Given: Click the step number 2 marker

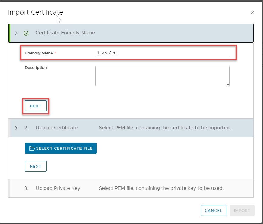Looking at the screenshot, I should pyautogui.click(x=26, y=128).
